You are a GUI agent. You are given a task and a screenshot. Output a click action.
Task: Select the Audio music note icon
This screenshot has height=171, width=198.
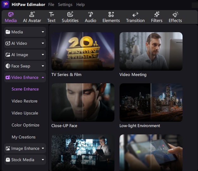click(90, 14)
